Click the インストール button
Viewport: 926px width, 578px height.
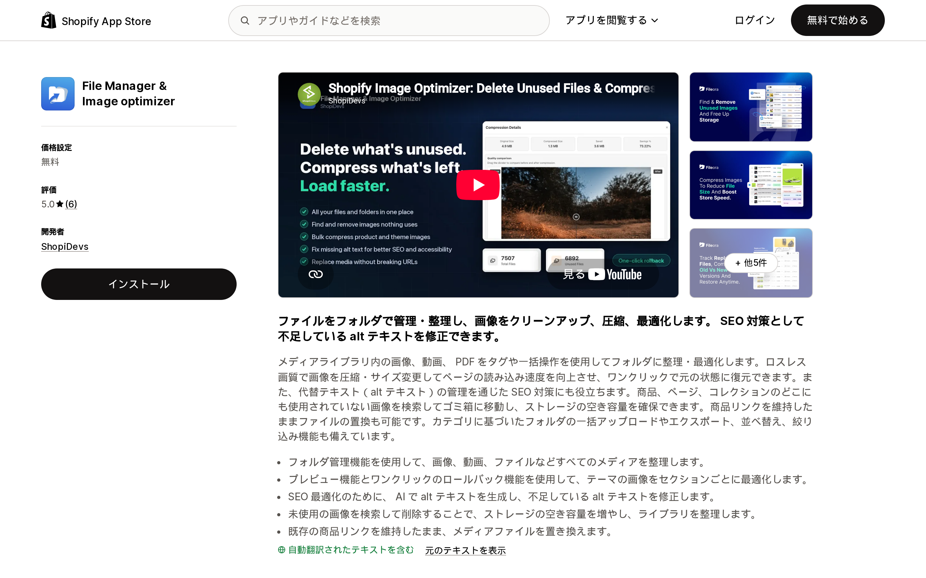(x=139, y=284)
